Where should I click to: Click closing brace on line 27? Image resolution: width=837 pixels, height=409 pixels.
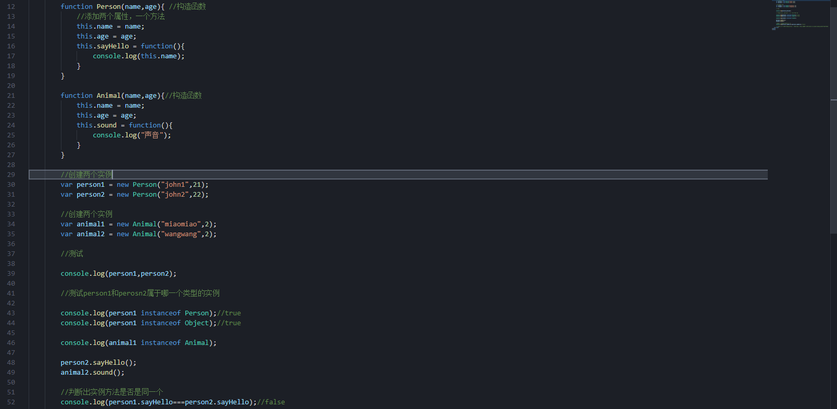[x=62, y=155]
